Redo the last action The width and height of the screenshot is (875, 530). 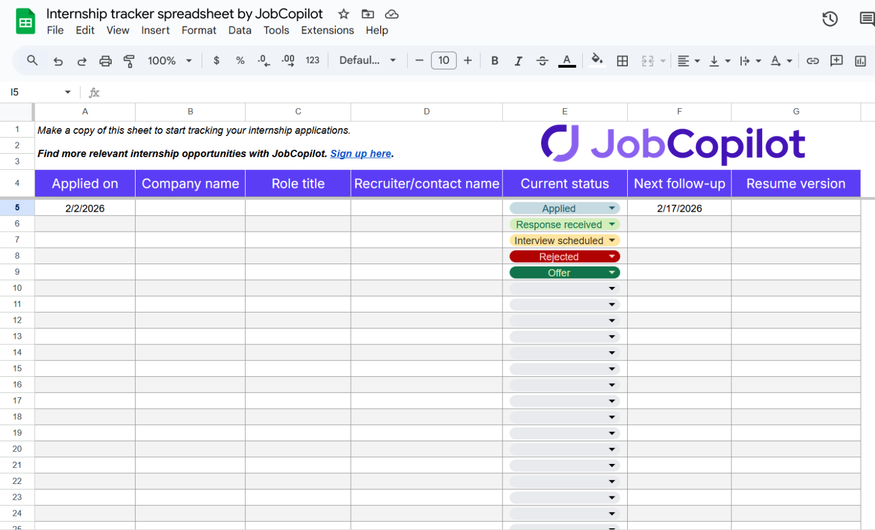click(81, 61)
